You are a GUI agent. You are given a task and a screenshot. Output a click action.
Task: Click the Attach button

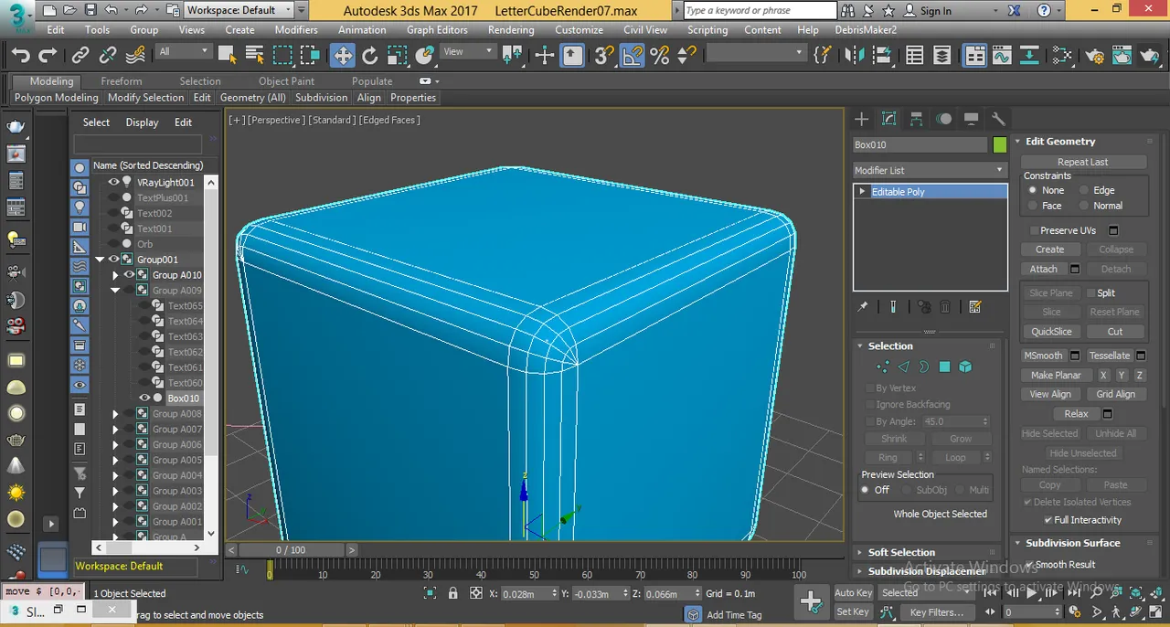1044,270
